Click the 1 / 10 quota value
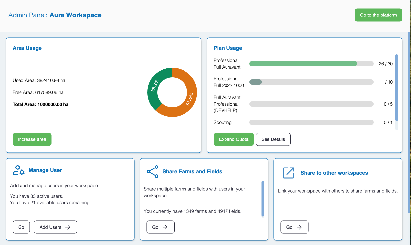Image resolution: width=411 pixels, height=245 pixels. (x=387, y=82)
